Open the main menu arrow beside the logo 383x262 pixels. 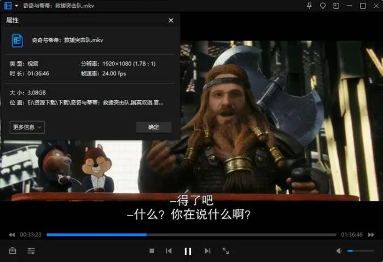(x=16, y=5)
